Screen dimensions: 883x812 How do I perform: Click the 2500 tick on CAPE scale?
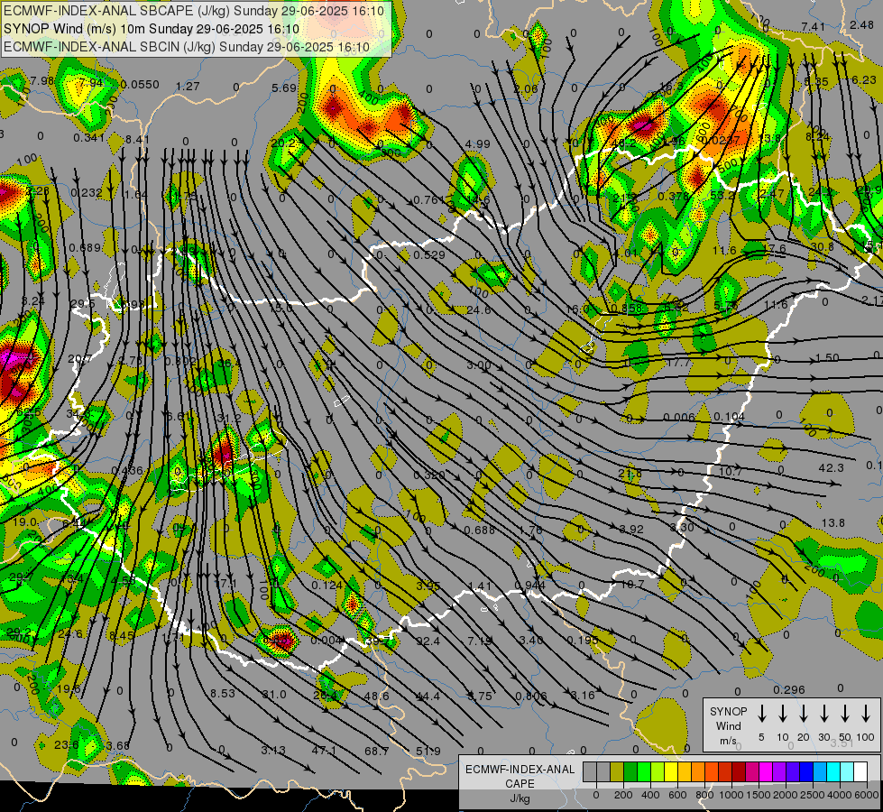[813, 795]
